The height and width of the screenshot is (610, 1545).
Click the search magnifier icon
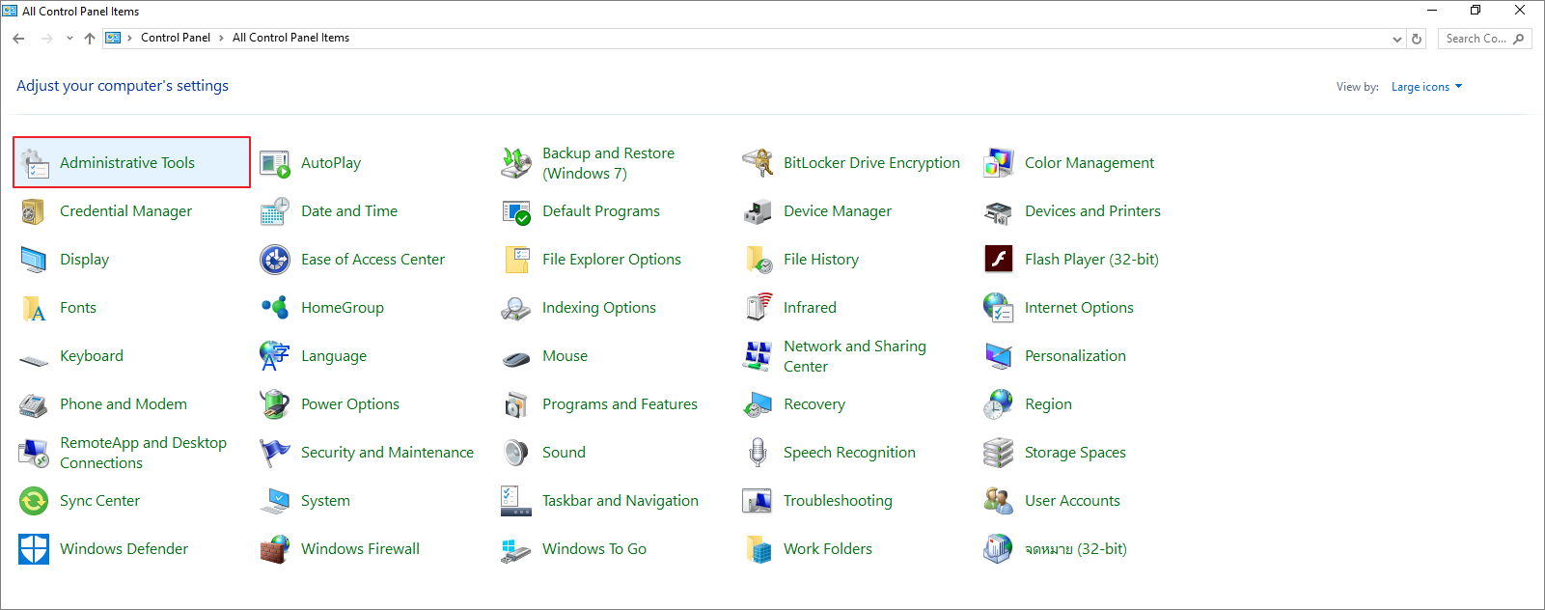pyautogui.click(x=1519, y=39)
